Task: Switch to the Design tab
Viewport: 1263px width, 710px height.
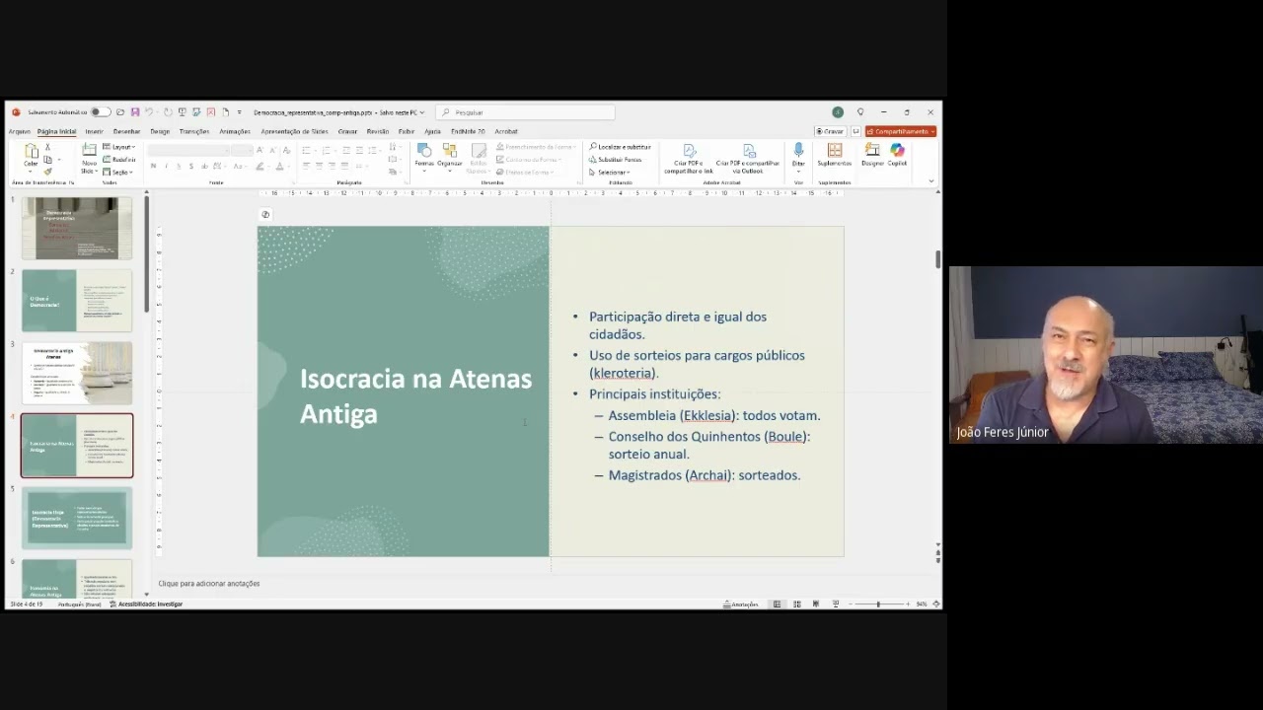Action: (160, 131)
